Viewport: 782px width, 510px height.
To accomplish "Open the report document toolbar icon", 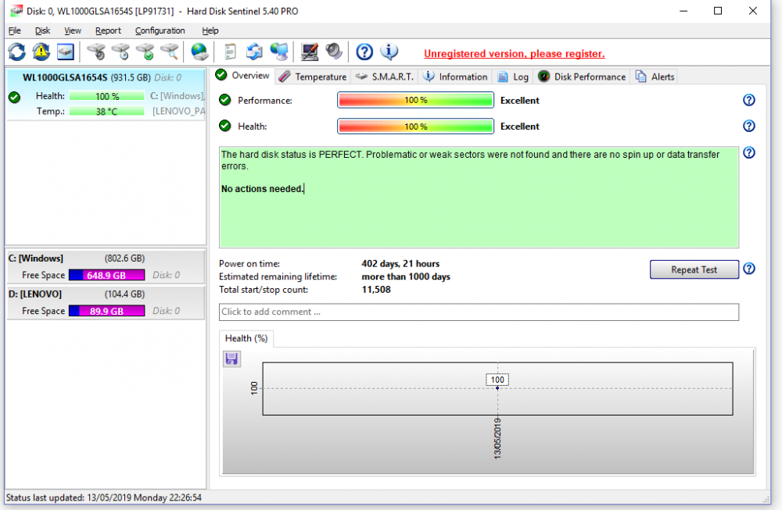I will coord(230,52).
